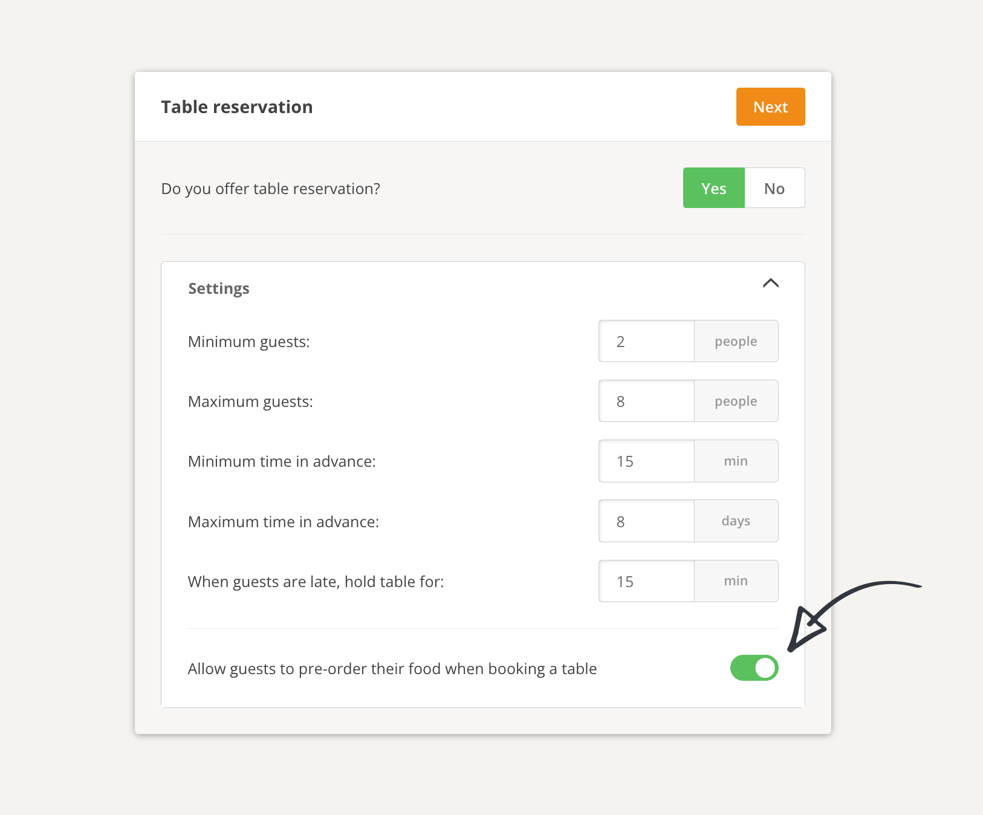Click the Minimum guests number field
Image resolution: width=983 pixels, height=815 pixels.
coord(646,342)
